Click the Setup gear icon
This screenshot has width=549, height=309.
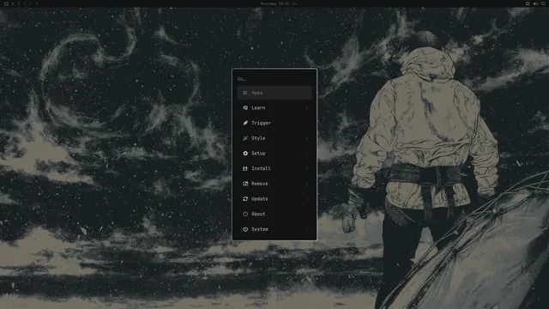click(x=245, y=154)
